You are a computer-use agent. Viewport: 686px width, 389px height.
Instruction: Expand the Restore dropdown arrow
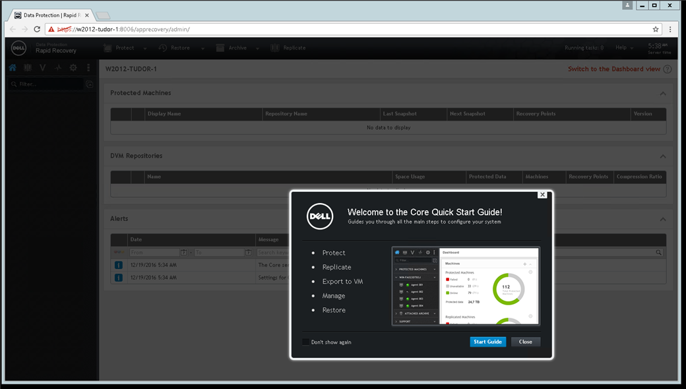tap(203, 49)
